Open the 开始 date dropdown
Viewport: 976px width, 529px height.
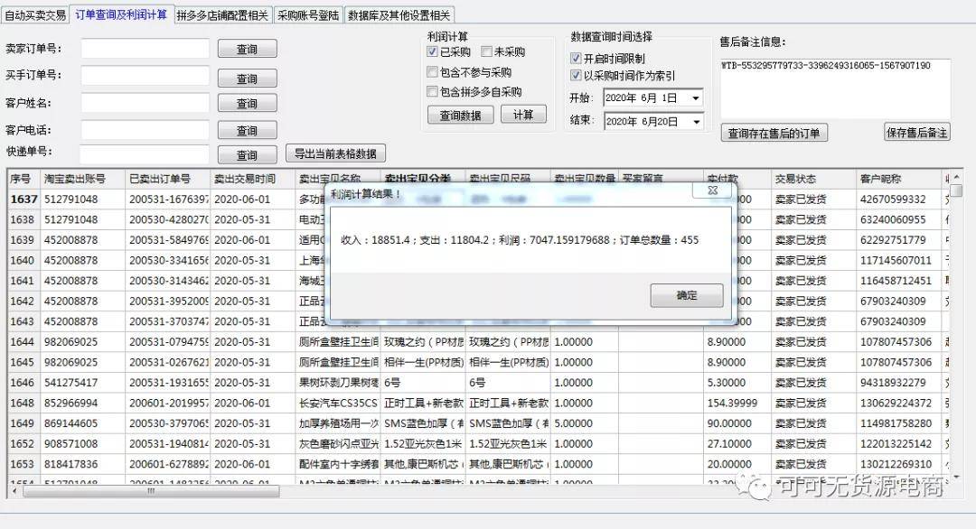pos(696,97)
